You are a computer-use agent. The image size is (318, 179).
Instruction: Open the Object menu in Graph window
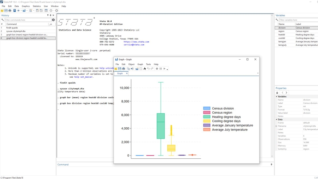132,64
